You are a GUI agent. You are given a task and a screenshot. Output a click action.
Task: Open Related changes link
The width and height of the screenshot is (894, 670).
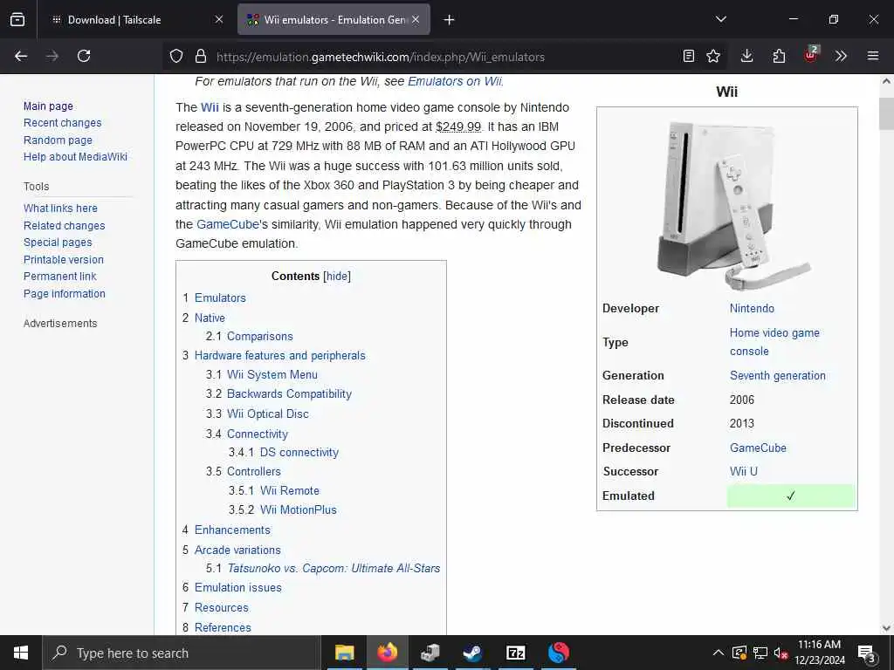[65, 226]
